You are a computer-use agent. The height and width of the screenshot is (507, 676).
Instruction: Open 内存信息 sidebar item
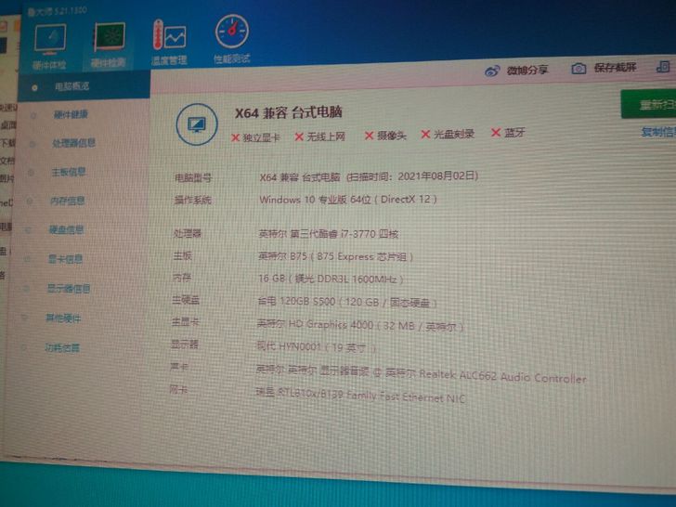pos(67,201)
